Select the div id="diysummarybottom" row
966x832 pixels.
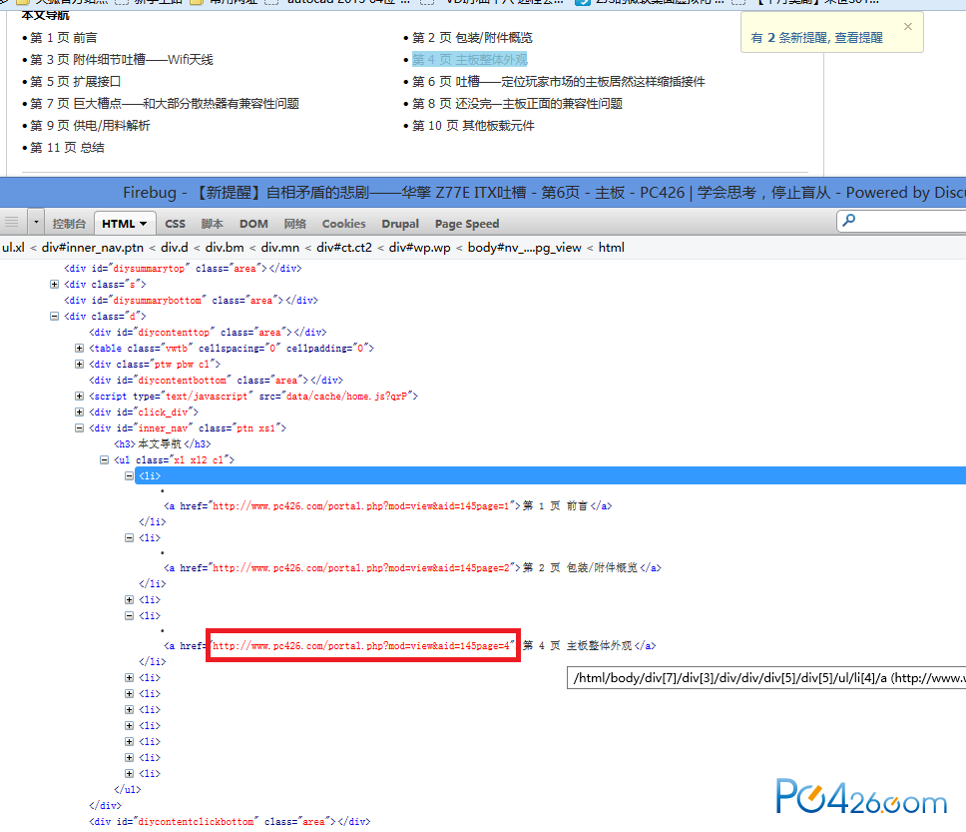pos(191,301)
